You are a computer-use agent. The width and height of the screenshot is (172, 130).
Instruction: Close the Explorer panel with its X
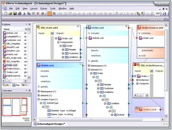(29, 24)
